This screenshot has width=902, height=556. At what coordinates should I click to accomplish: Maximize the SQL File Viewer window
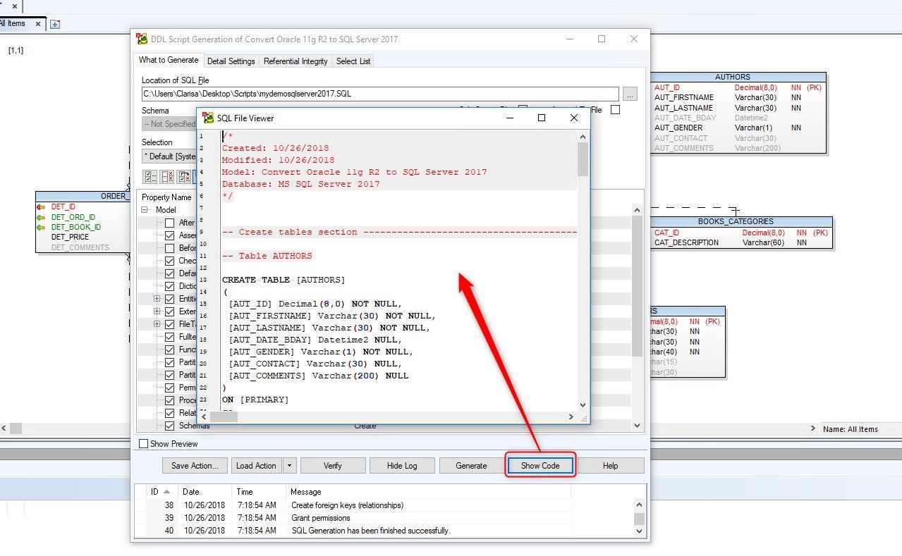[x=542, y=118]
